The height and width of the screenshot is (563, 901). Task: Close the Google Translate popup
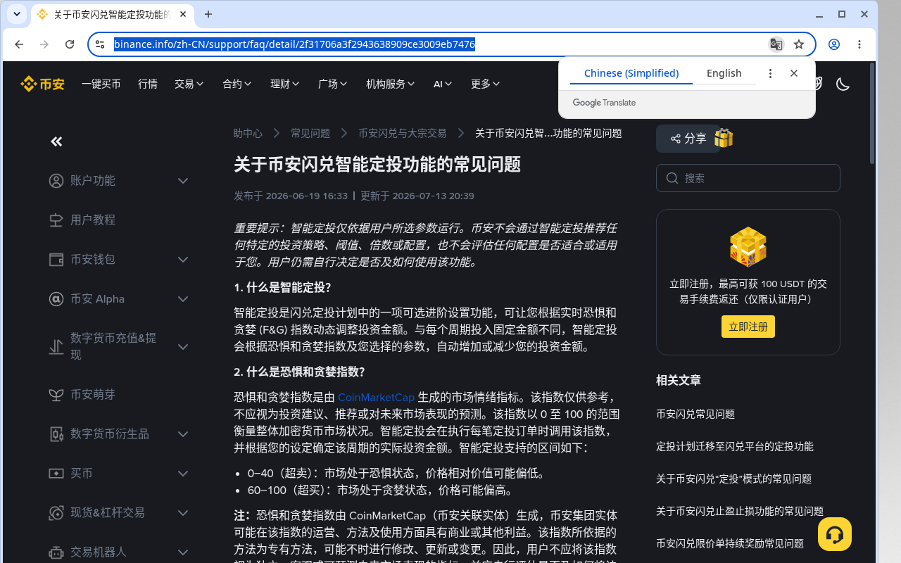click(x=794, y=73)
